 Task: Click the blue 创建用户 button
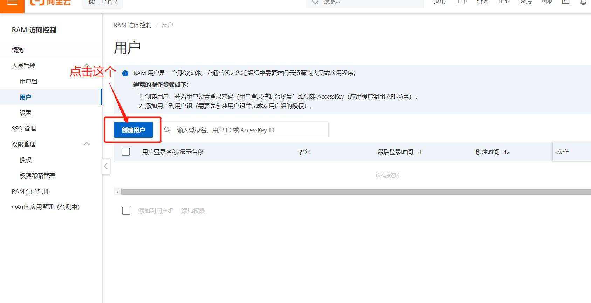pos(133,130)
